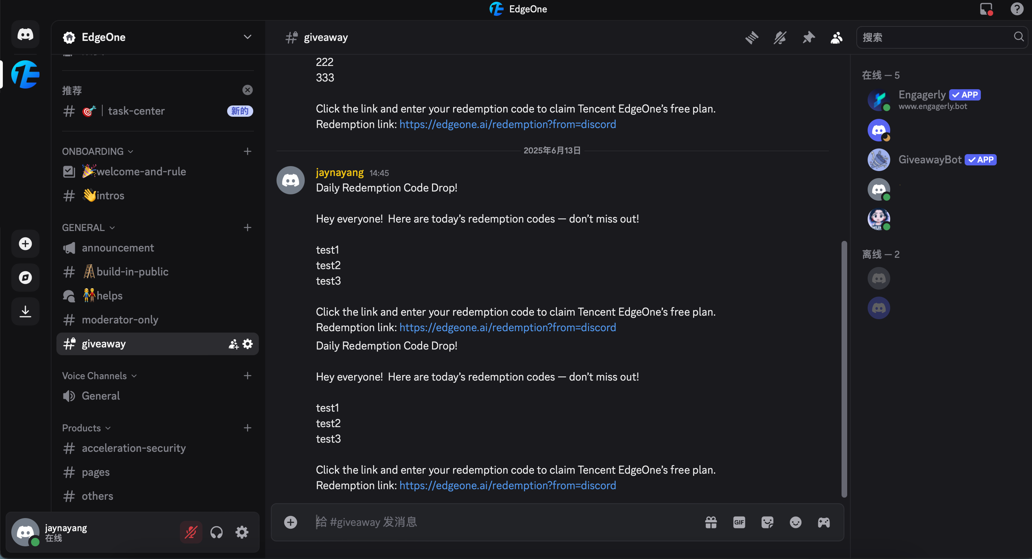Open the Help question mark icon

pos(1017,9)
